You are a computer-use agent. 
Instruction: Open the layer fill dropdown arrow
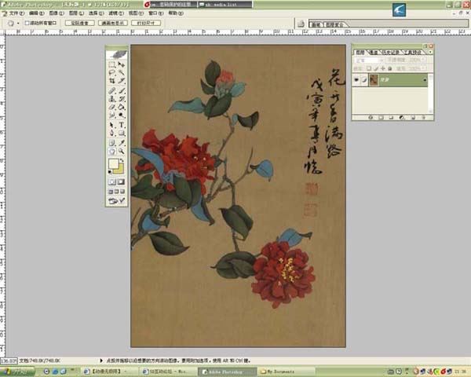point(423,68)
